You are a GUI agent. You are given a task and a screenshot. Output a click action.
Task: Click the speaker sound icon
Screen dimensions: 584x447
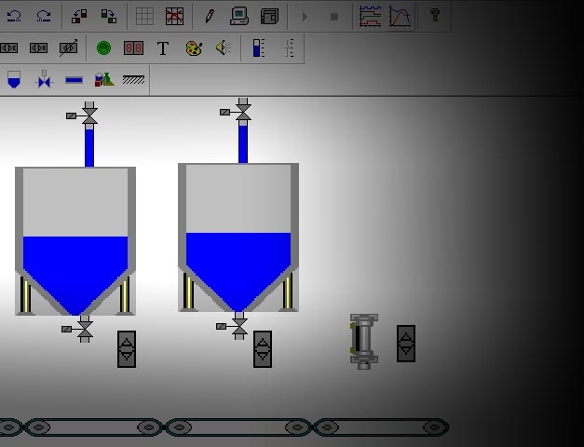click(x=224, y=48)
